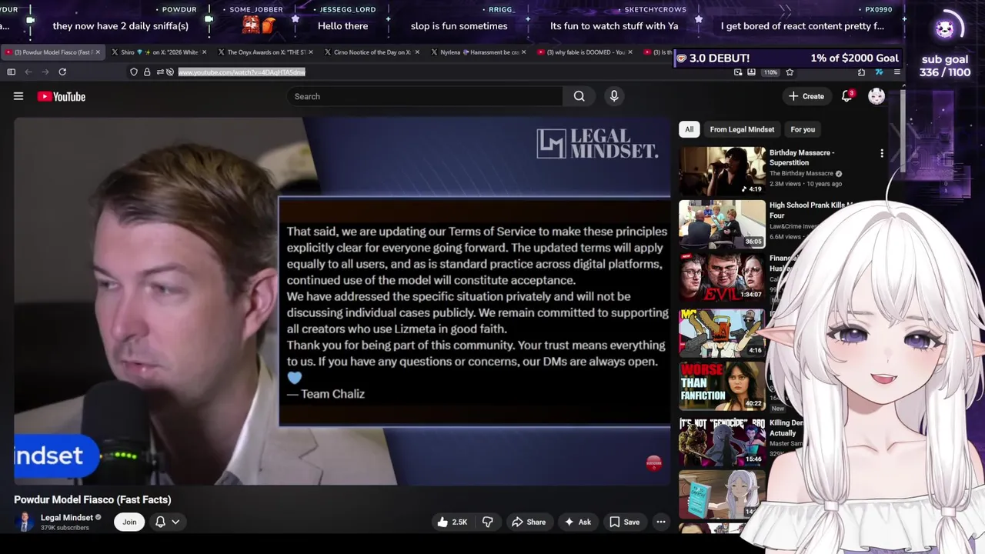Open the Firefox application menu icon
This screenshot has width=985, height=554.
click(897, 72)
